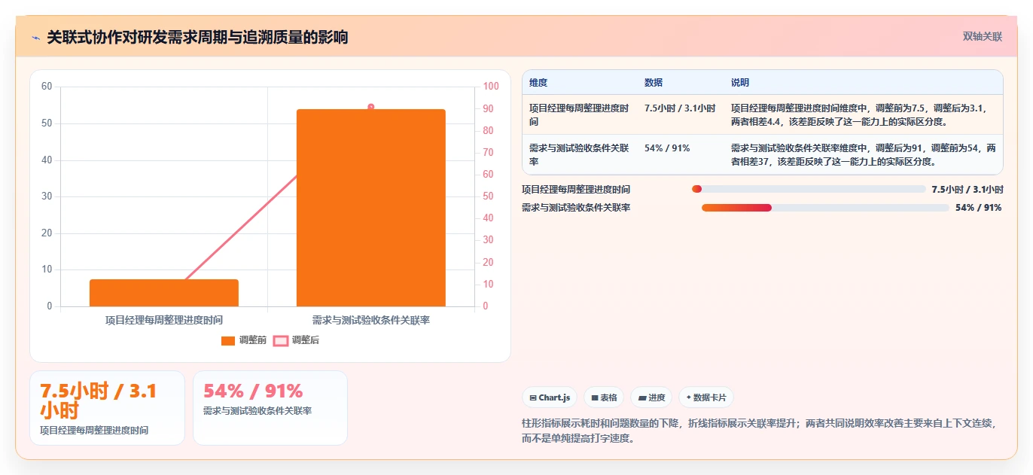Screen dimensions: 1033x475
Task: Click x-axis label 项目经理每周整理进度时间
Action: (x=164, y=320)
